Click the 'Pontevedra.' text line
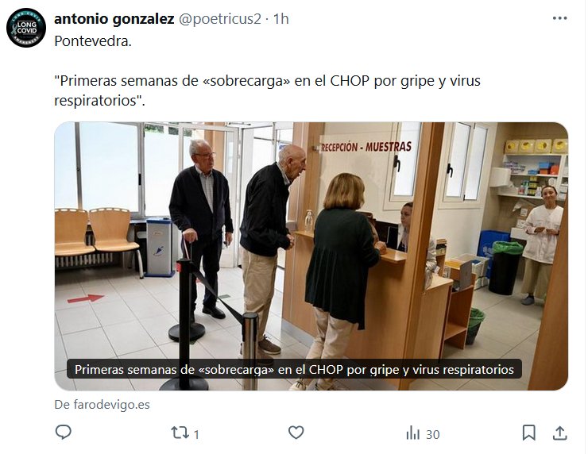The width and height of the screenshot is (588, 454). tap(93, 41)
